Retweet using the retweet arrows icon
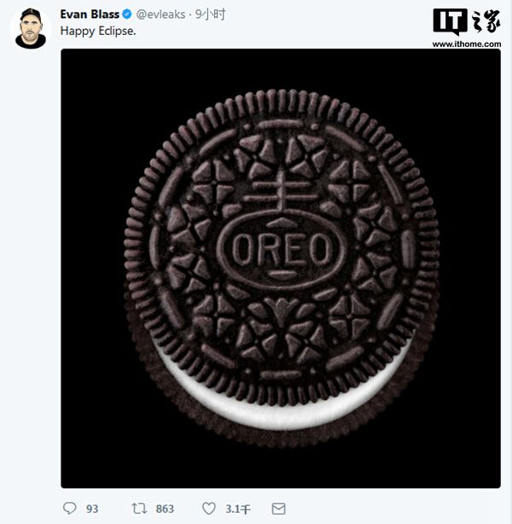Screen dimensions: 512x524 click(139, 509)
